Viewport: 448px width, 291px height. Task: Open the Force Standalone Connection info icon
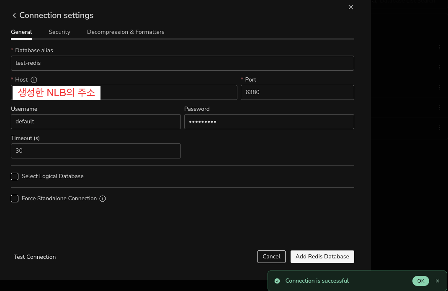pos(103,199)
